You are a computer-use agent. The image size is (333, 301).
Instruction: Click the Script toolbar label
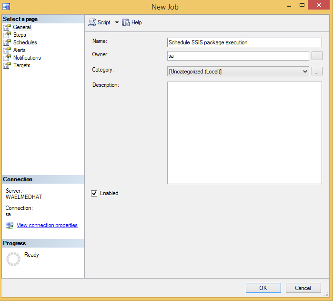pyautogui.click(x=104, y=22)
